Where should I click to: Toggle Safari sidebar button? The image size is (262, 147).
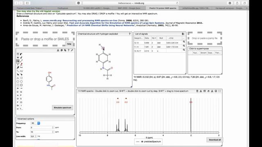tap(27, 3)
